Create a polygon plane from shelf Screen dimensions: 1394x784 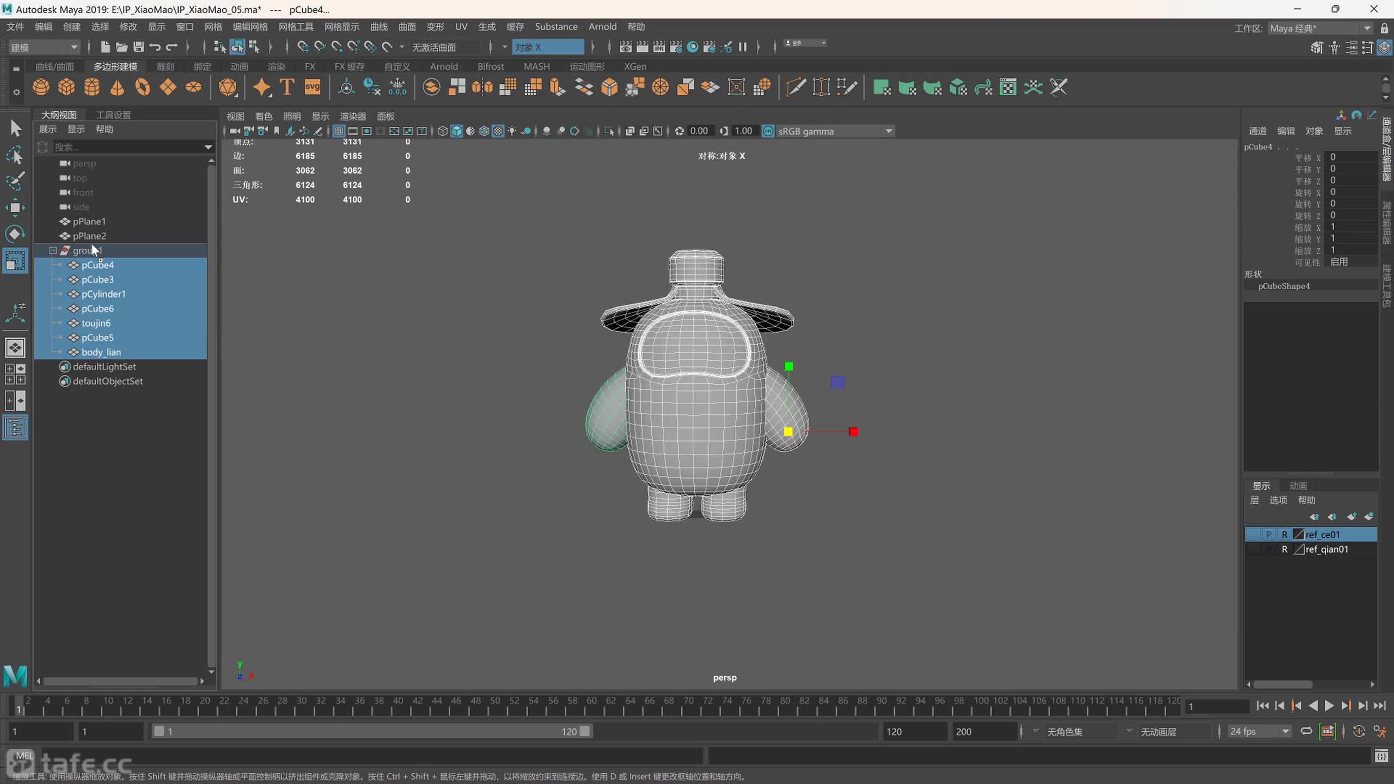pyautogui.click(x=168, y=87)
